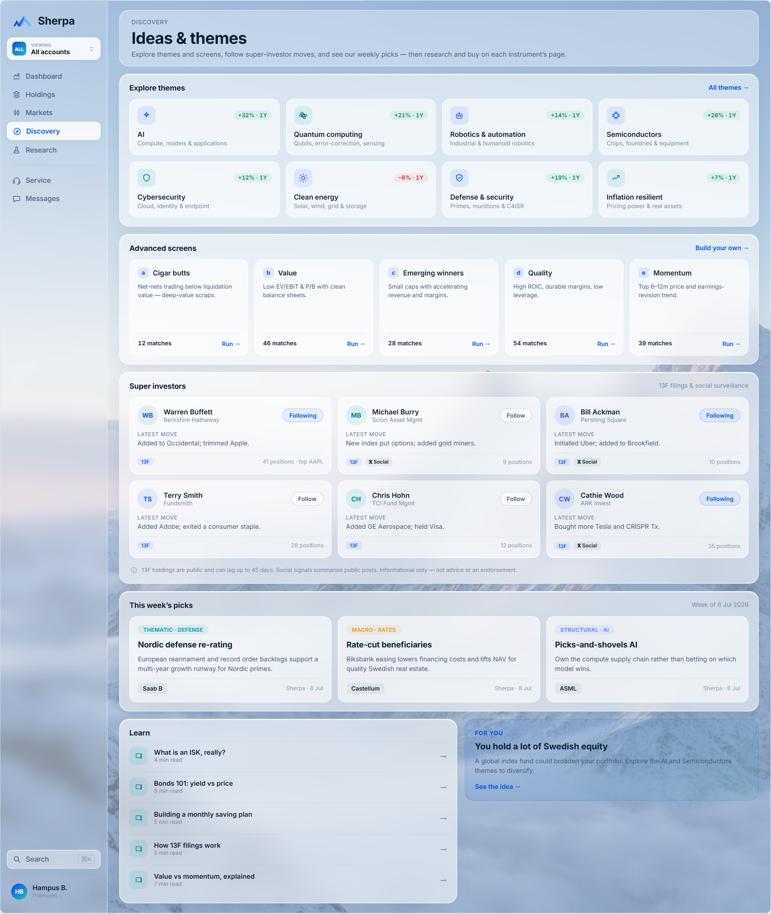The height and width of the screenshot is (914, 771).
Task: Click the book icon for 'Bonds 101'
Action: 139,787
